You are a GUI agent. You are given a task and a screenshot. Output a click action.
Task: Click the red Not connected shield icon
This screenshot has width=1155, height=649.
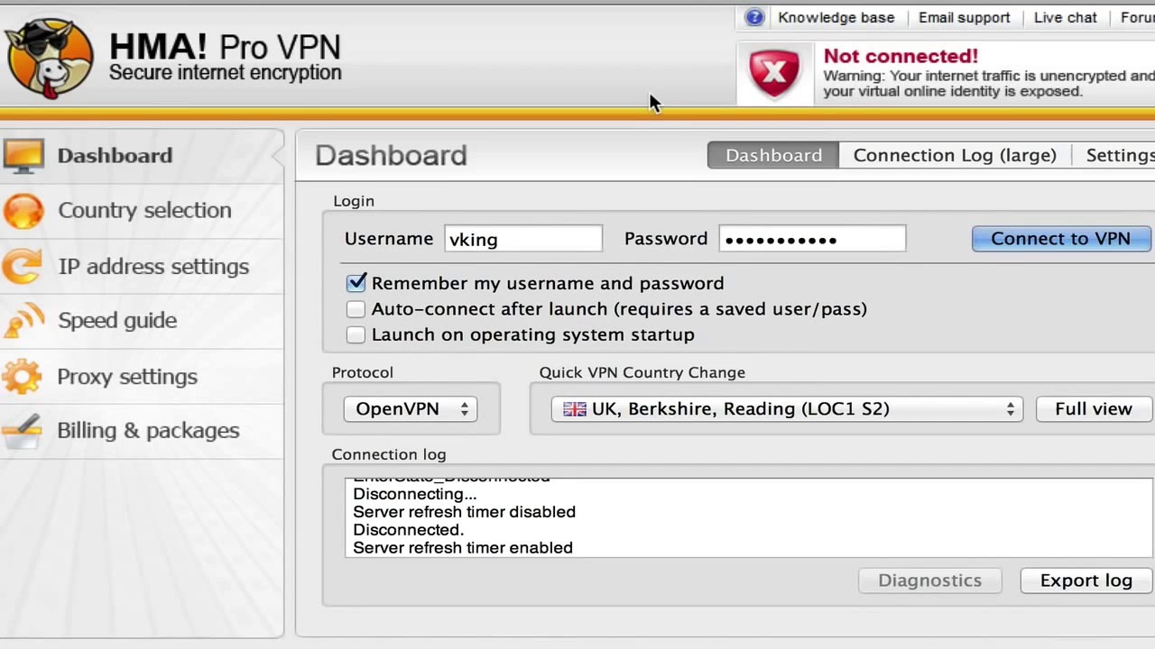point(774,73)
